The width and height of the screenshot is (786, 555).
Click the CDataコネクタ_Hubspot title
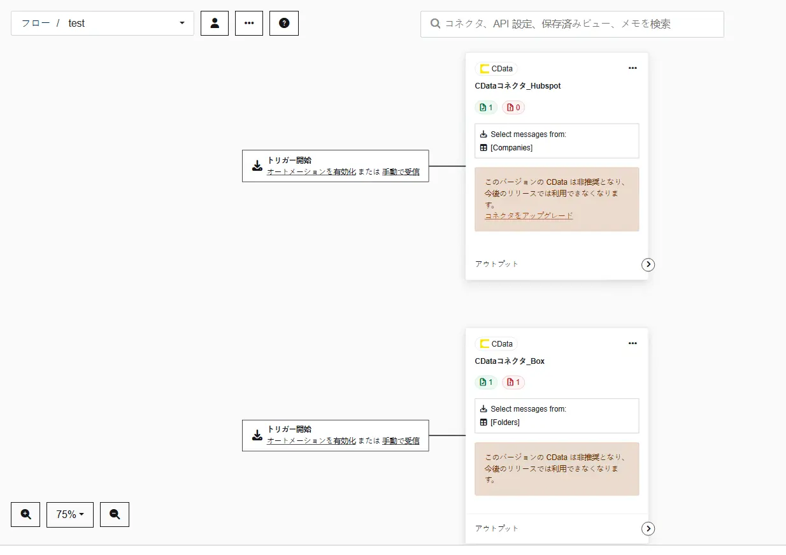point(518,86)
